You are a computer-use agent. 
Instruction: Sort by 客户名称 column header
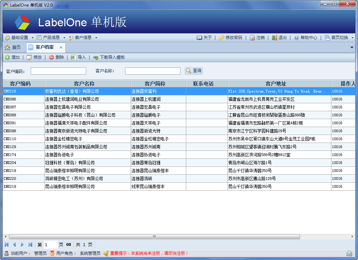88,84
